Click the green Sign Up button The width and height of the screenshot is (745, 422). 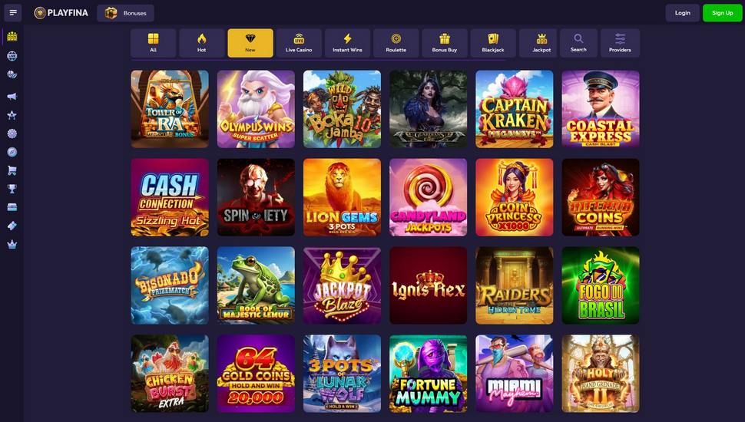tap(722, 13)
